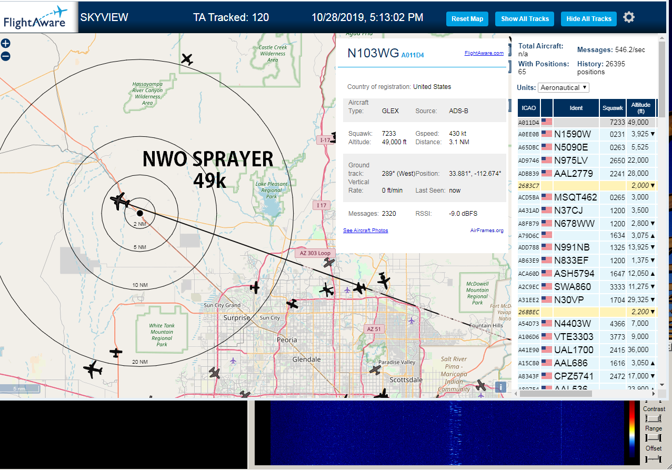Click purple airport marker west of Glendale
The width and height of the screenshot is (672, 470).
coord(233,361)
